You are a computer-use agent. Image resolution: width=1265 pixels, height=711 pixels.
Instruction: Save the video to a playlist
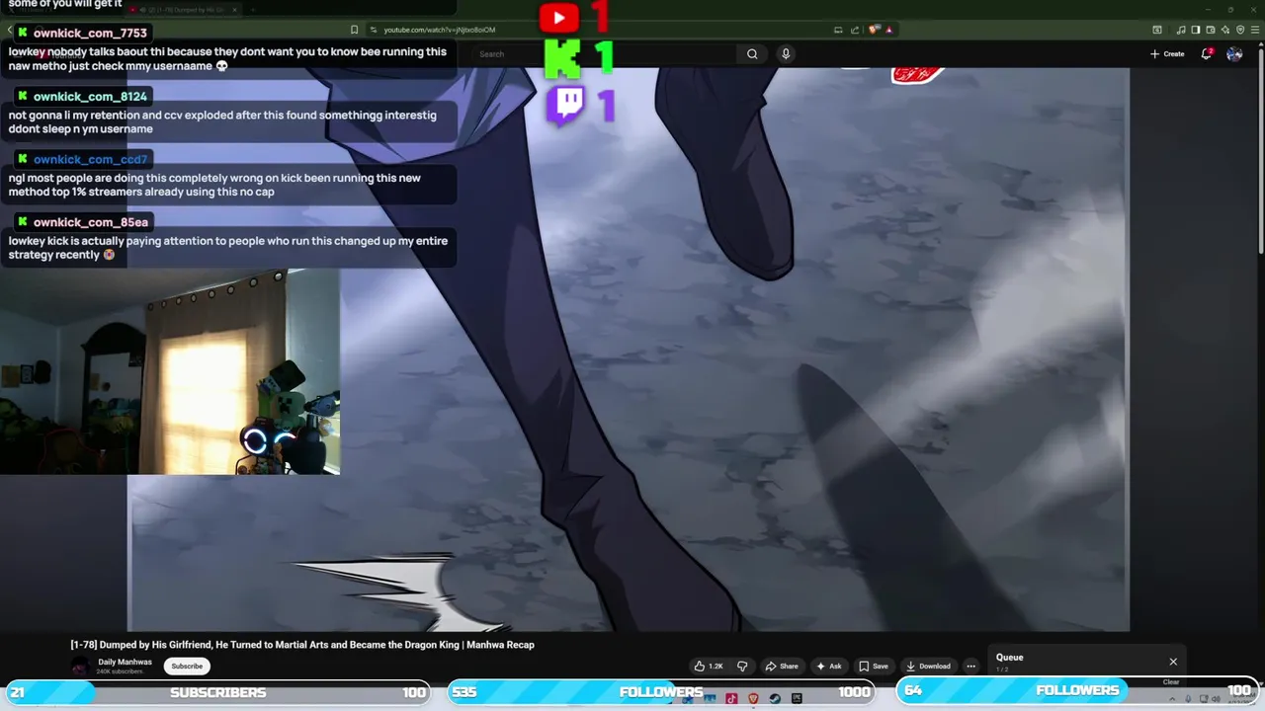(x=874, y=666)
